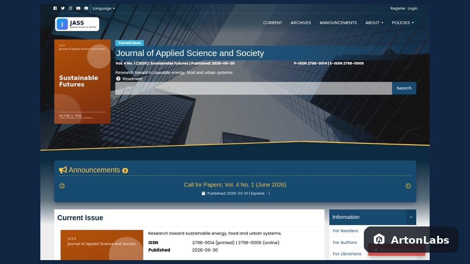Click the Login link
Viewport: 470px width, 264px height.
coord(412,8)
